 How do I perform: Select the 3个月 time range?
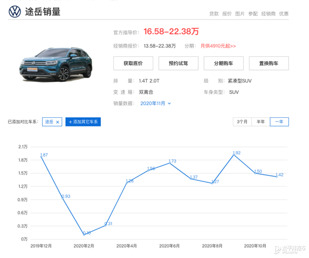(242, 122)
